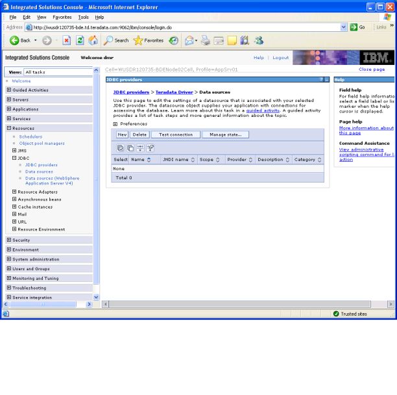Open Object pool managers link
Image resolution: width=397 pixels, height=395 pixels.
coord(42,143)
